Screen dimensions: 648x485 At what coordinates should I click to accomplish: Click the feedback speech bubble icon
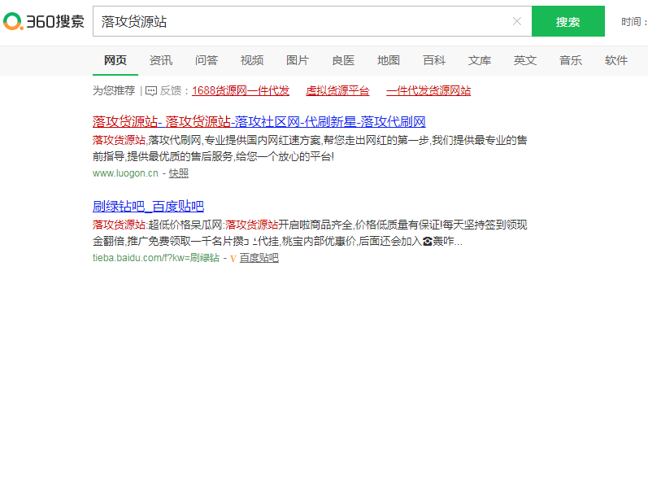point(151,91)
